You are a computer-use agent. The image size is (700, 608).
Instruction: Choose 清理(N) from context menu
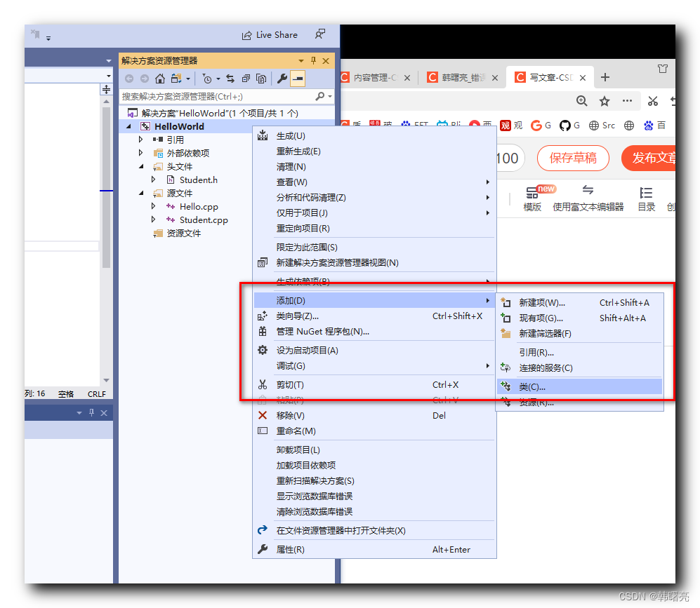(x=374, y=167)
